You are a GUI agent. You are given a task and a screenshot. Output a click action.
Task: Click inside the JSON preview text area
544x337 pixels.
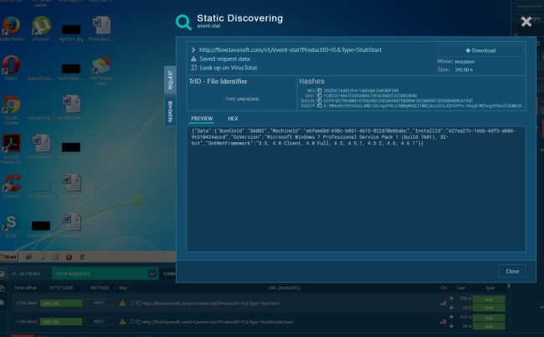356,189
